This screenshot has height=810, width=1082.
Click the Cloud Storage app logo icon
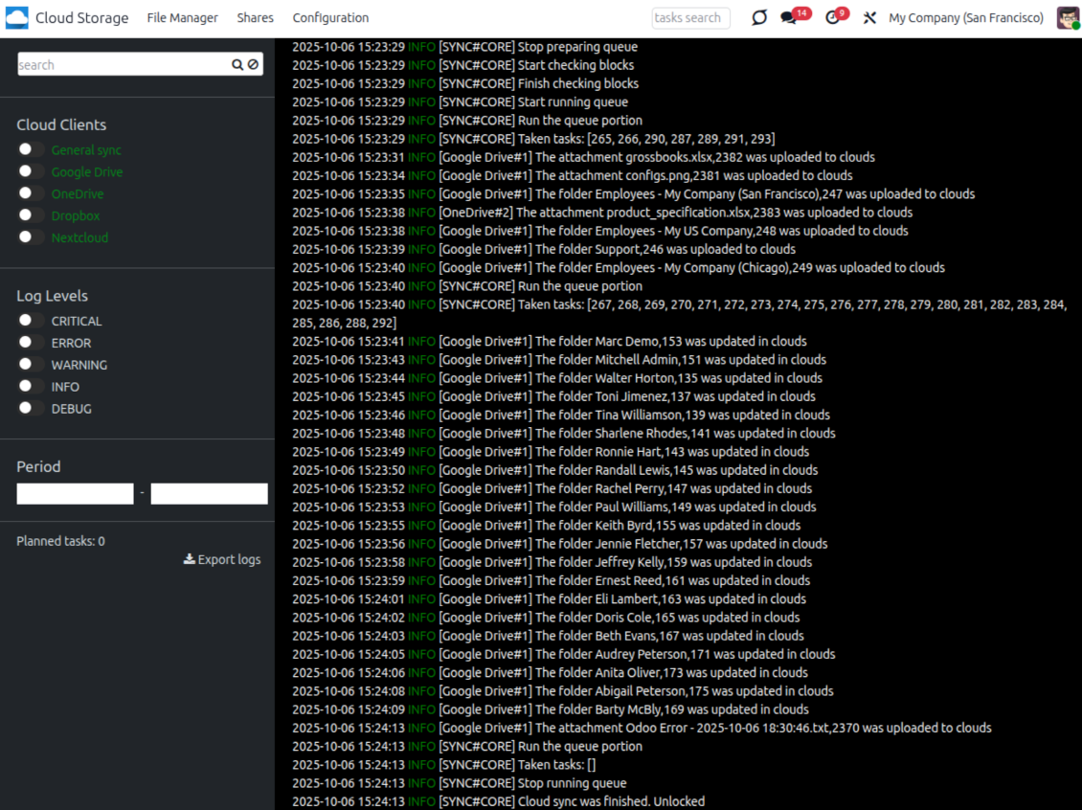(16, 18)
